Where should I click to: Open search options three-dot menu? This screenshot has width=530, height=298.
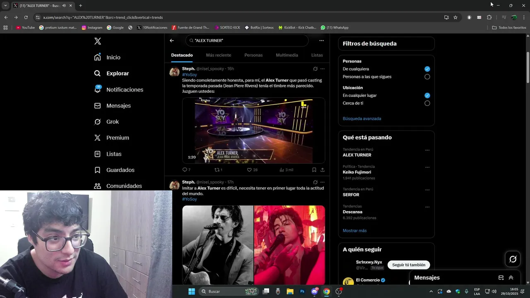321,41
